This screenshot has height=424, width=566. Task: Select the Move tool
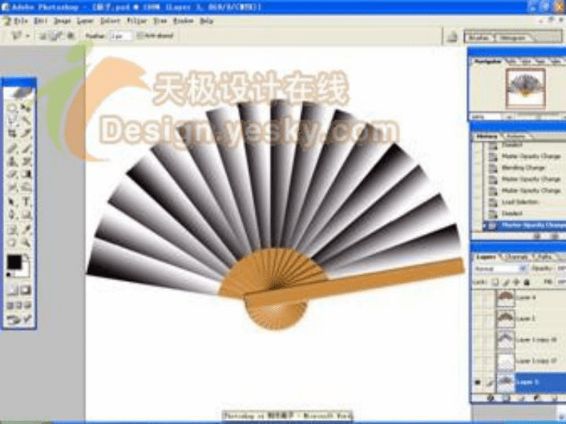point(26,108)
